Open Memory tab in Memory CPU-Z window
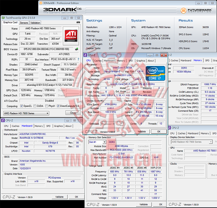This screenshot has width=217, height=208. click(197, 60)
